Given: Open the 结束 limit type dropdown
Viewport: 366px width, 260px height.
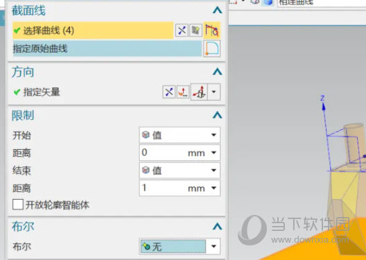Looking at the screenshot, I should click(180, 170).
